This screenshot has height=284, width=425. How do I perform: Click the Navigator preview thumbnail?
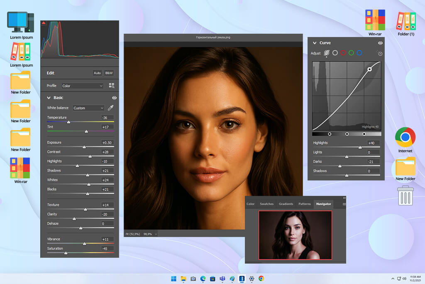(295, 235)
